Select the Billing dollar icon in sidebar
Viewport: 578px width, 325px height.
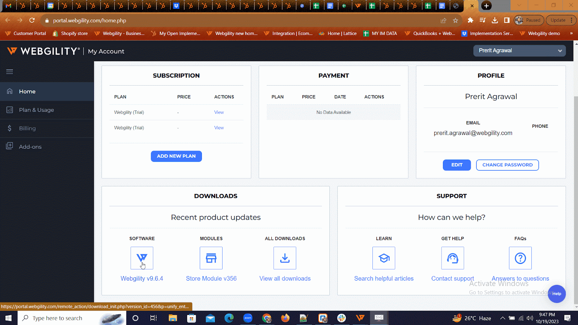[x=9, y=128]
